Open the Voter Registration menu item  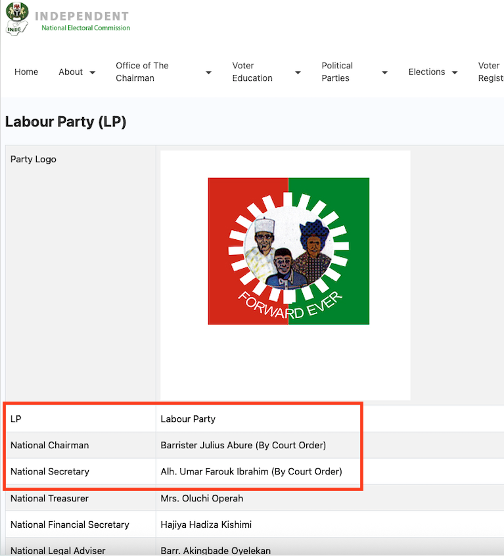[491, 72]
